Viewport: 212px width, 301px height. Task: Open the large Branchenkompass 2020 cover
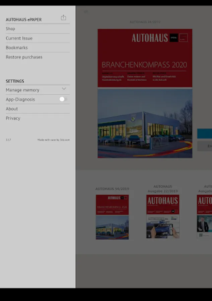tap(145, 94)
